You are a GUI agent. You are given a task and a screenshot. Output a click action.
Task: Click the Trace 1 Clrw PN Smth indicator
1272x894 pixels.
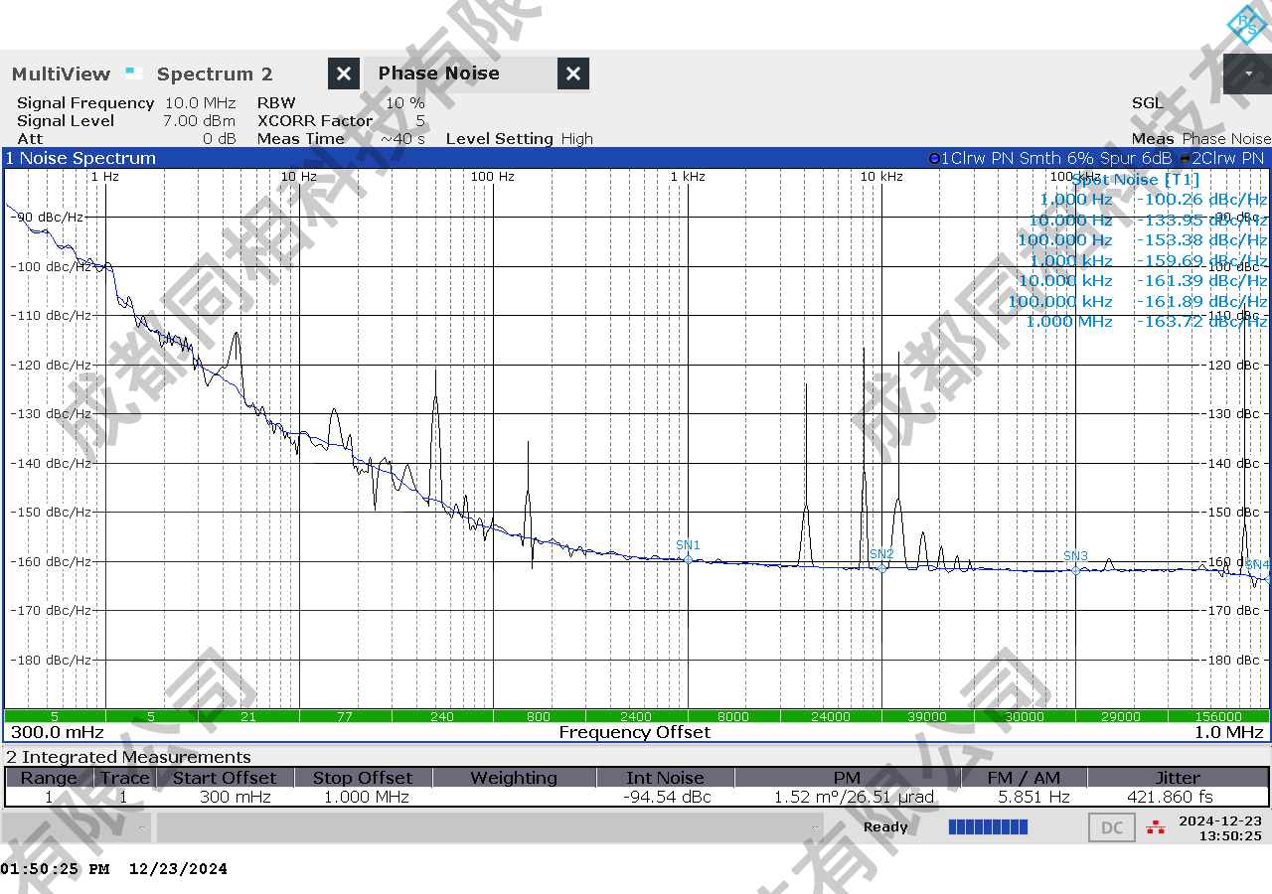[1051, 158]
